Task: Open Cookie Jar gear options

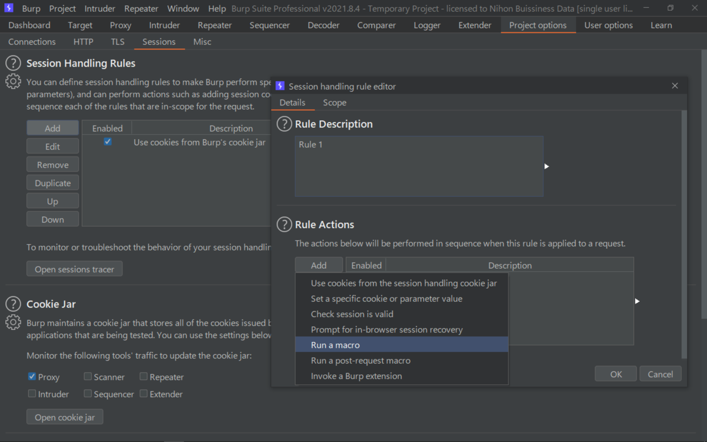Action: click(13, 322)
